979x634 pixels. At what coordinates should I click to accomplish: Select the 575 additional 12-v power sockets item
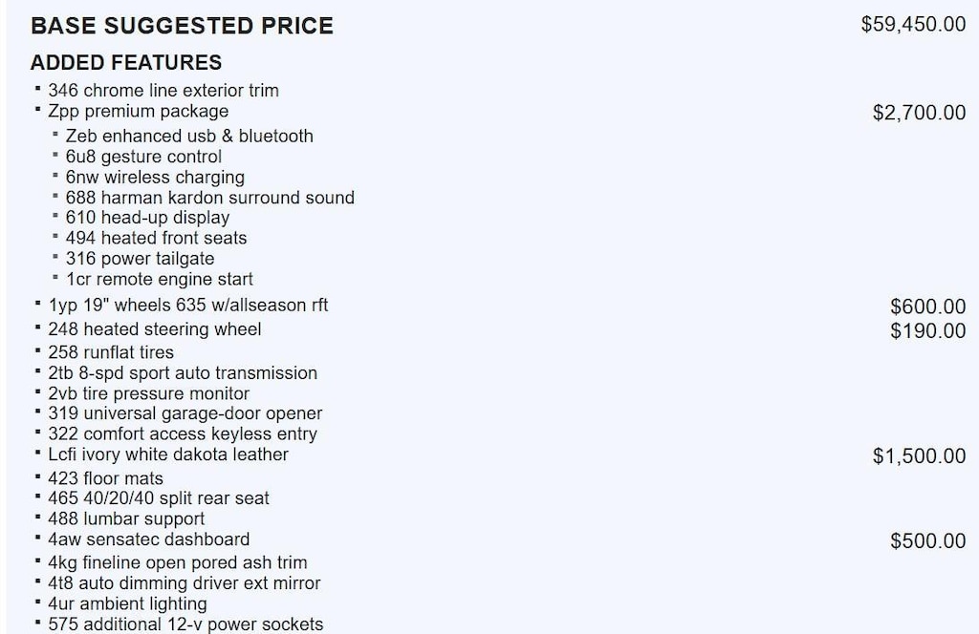pyautogui.click(x=185, y=624)
